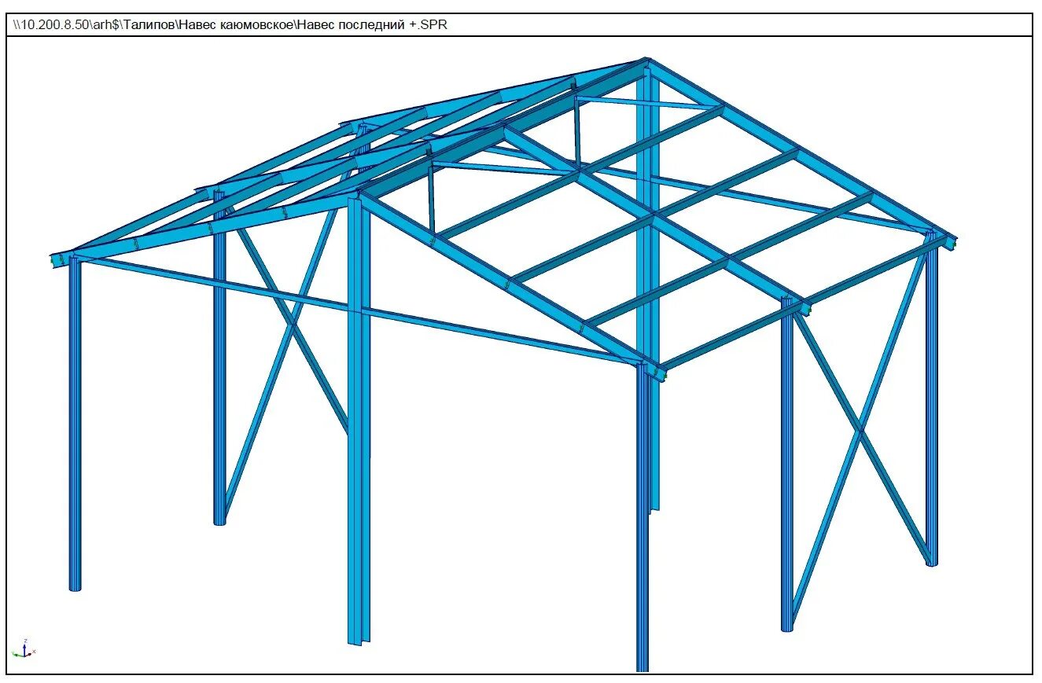Click the XYZ coordinate axis icon

[x=24, y=648]
